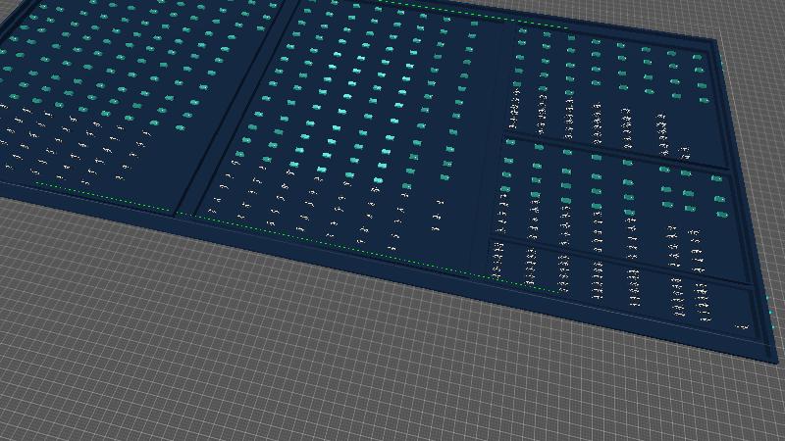Screen dimensions: 785x441
Task: Click the divider between upper-right and middle-right panels
Action: tap(618, 154)
